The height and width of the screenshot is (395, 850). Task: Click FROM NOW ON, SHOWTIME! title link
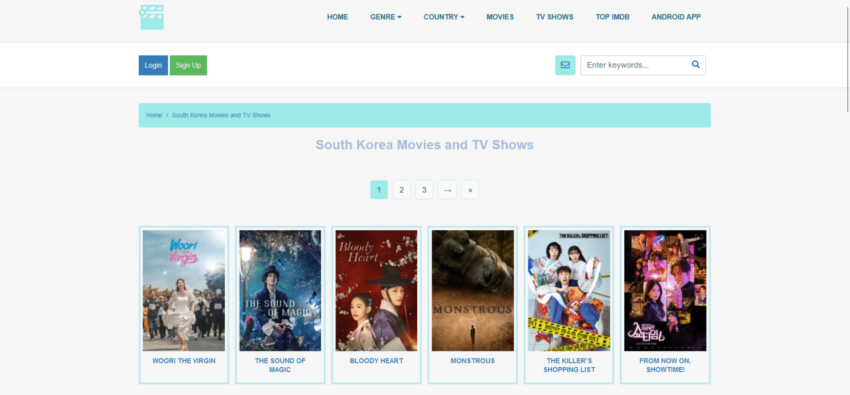point(665,365)
